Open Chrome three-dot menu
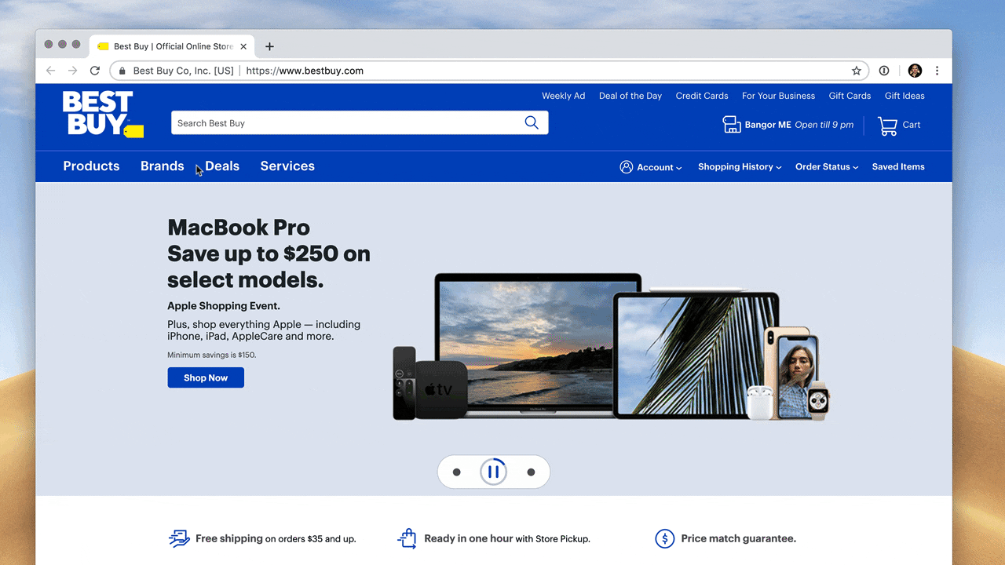Viewport: 1005px width, 565px height. click(x=937, y=71)
